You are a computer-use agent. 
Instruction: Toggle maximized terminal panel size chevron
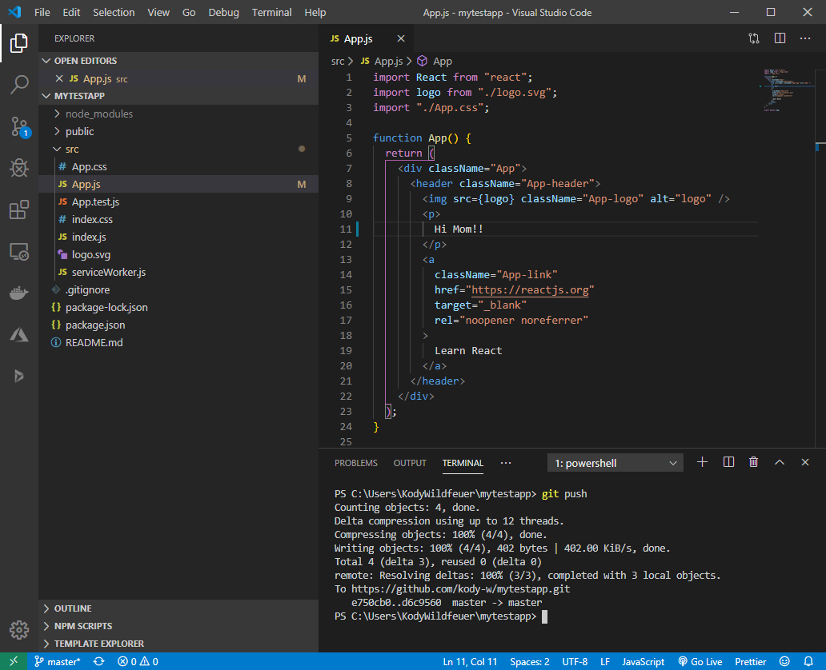(x=779, y=462)
